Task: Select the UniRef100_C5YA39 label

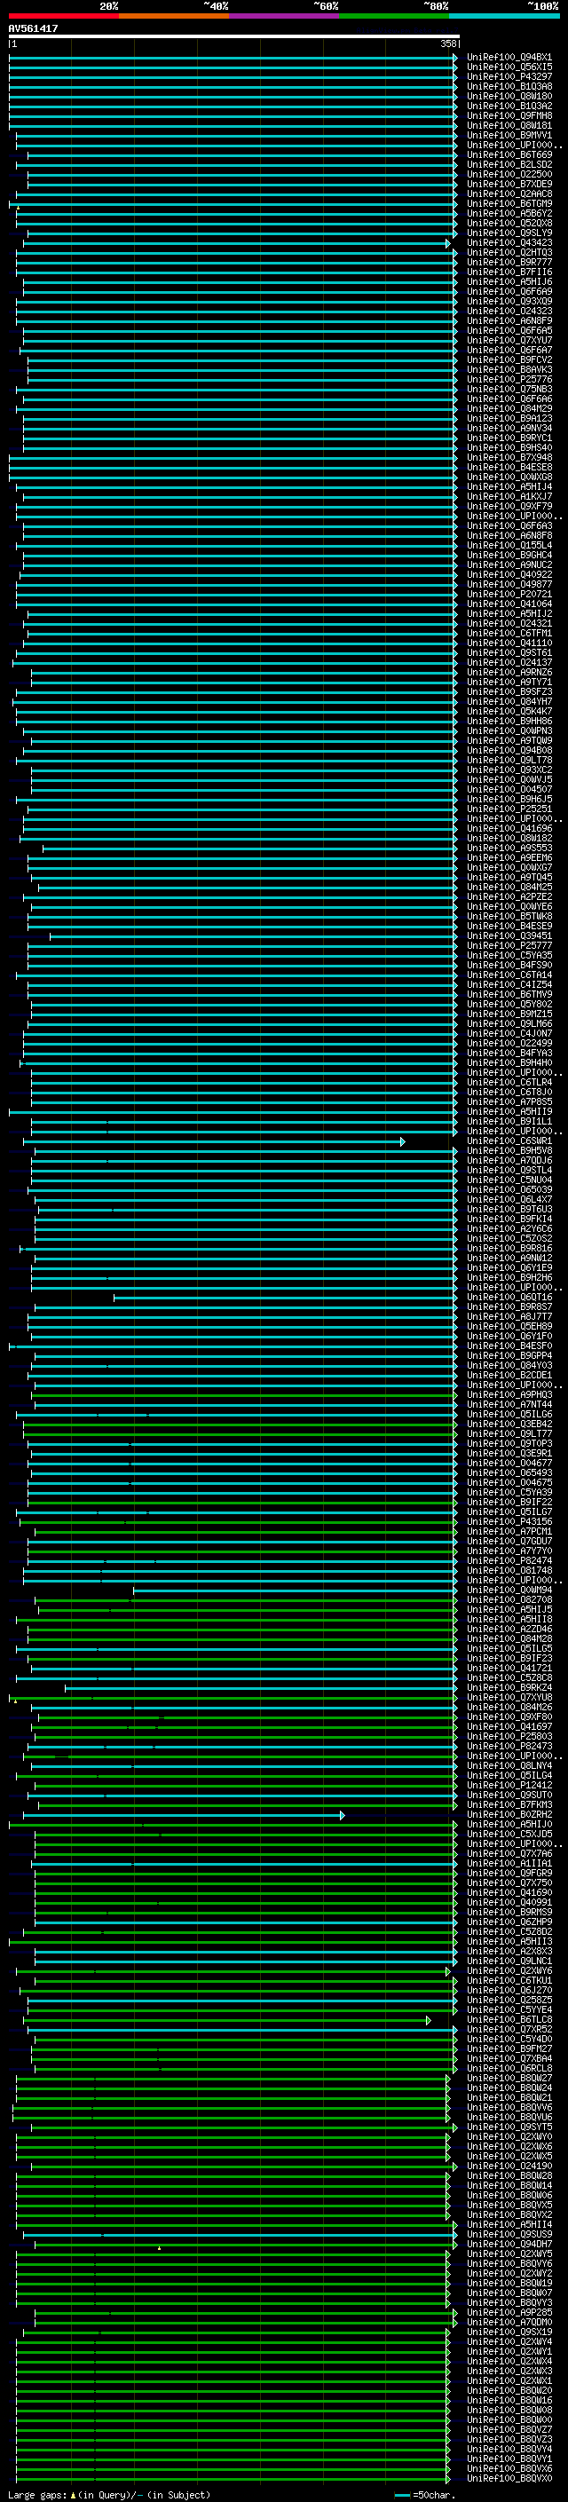Action: 509,1493
